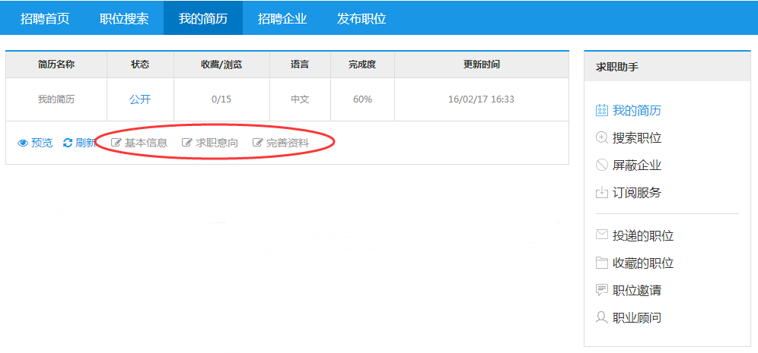The image size is (758, 353).
Task: Edit 基本信息 of the resume
Action: [145, 143]
